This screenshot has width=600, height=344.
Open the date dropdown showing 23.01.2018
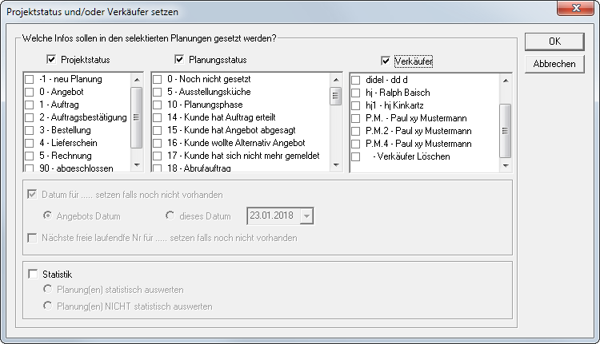point(306,216)
